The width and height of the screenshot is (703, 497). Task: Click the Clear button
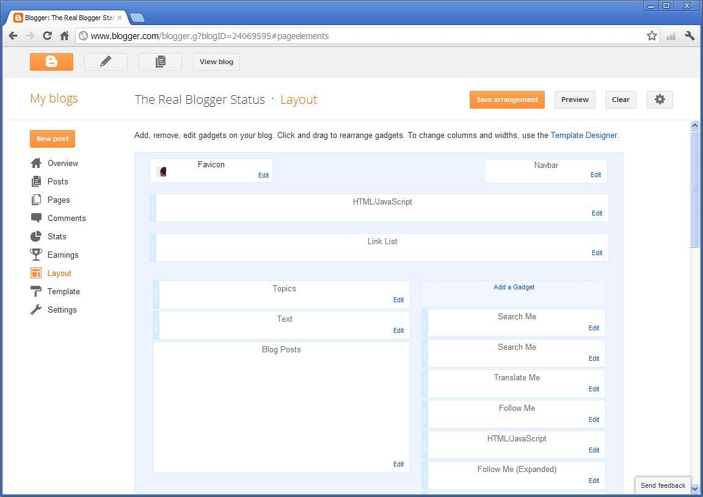point(621,100)
